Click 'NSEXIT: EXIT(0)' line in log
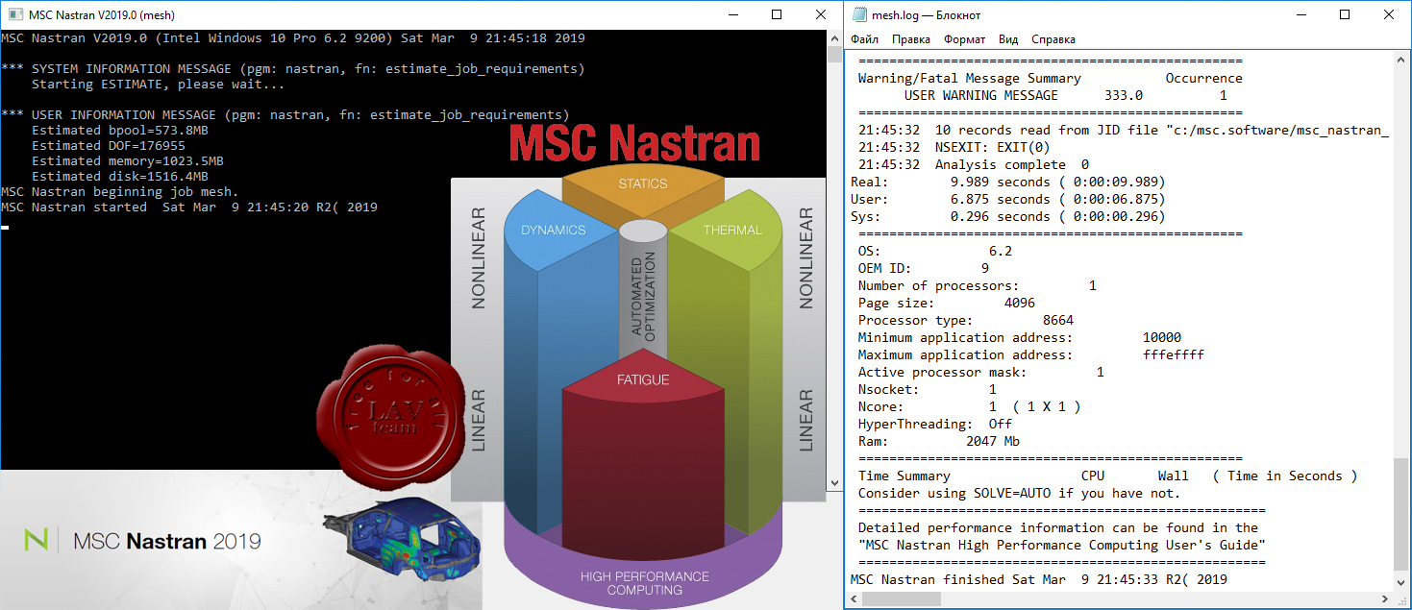 tap(954, 147)
